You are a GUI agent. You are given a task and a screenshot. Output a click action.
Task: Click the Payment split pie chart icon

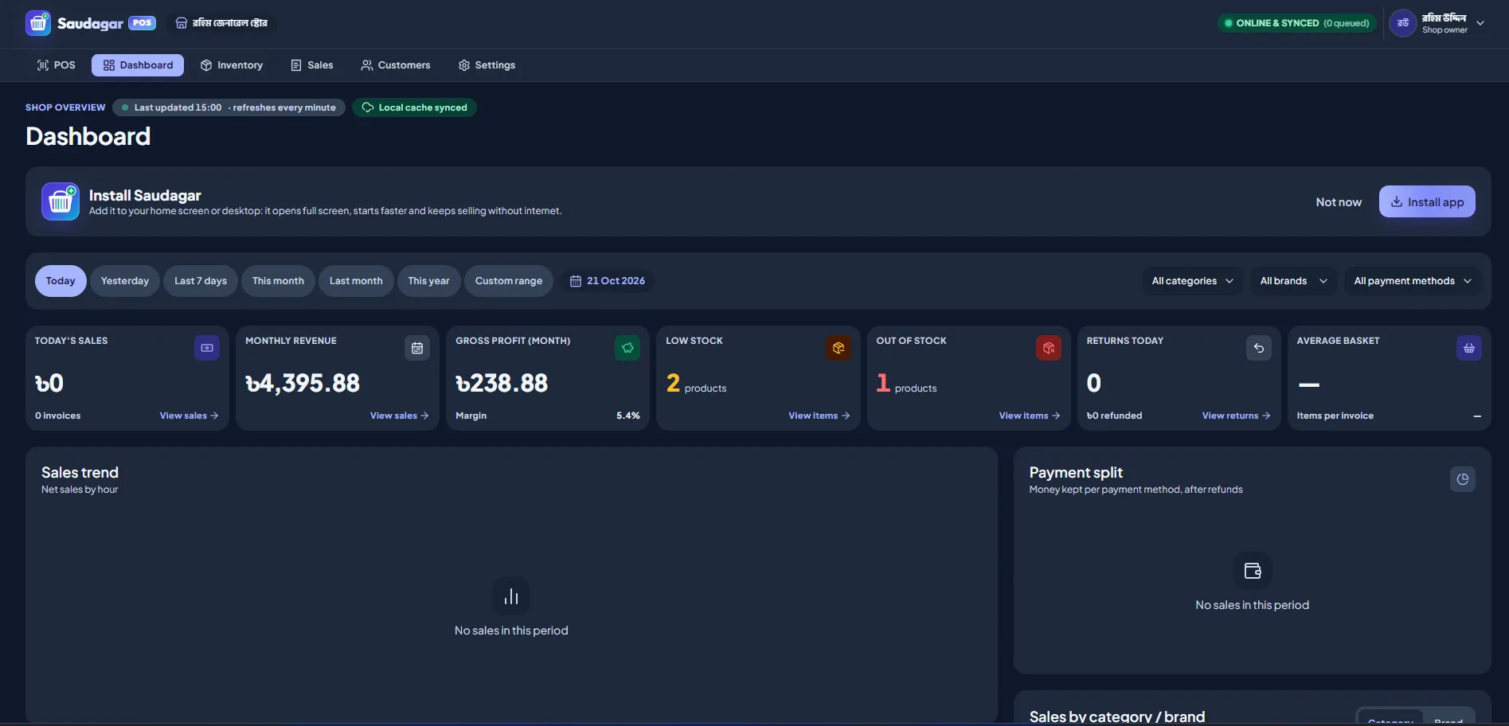point(1463,479)
